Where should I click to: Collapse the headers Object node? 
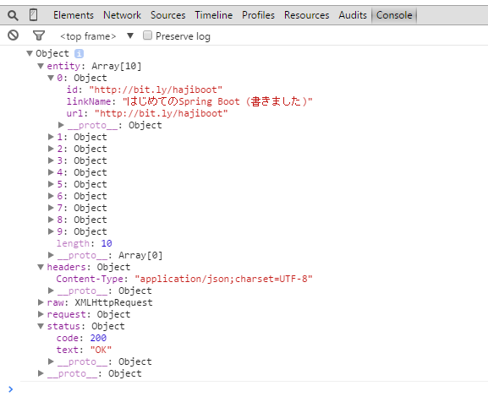[x=41, y=267]
